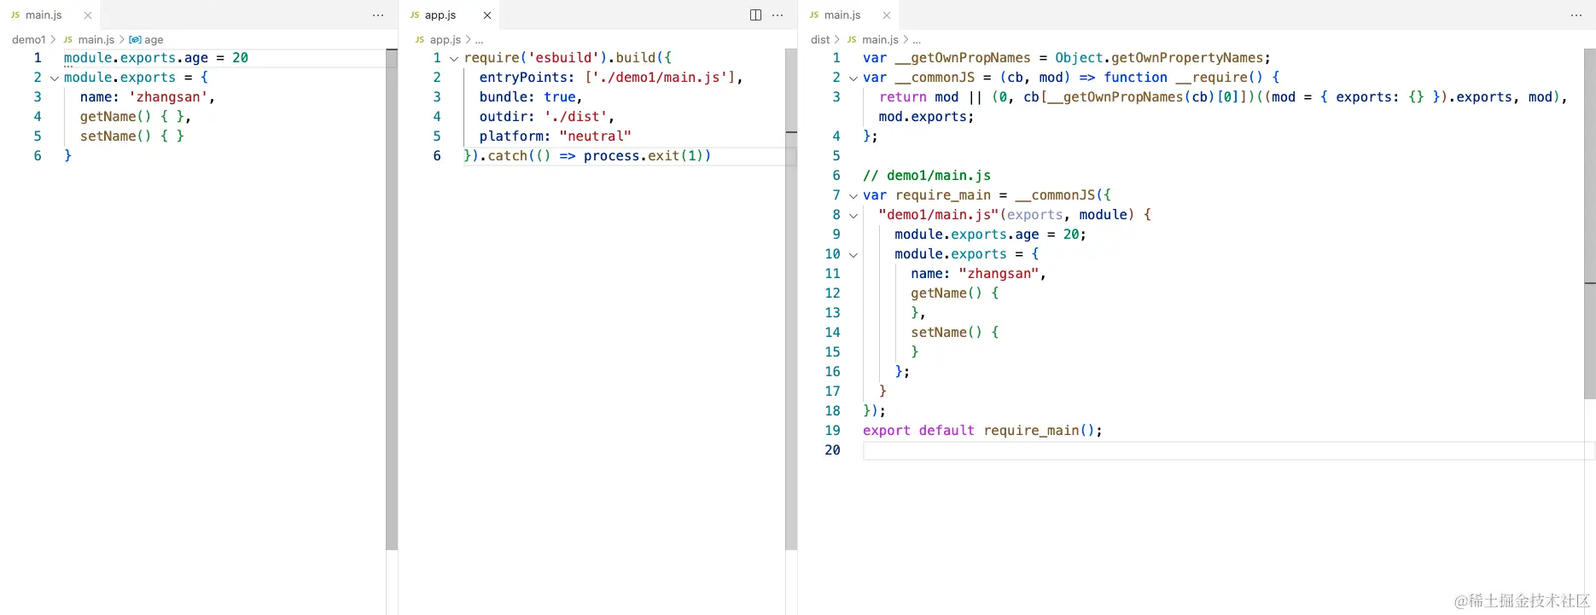Viewport: 1596px width, 615px height.
Task: Click the __getOwnPropNames declaration line
Action: (1067, 58)
